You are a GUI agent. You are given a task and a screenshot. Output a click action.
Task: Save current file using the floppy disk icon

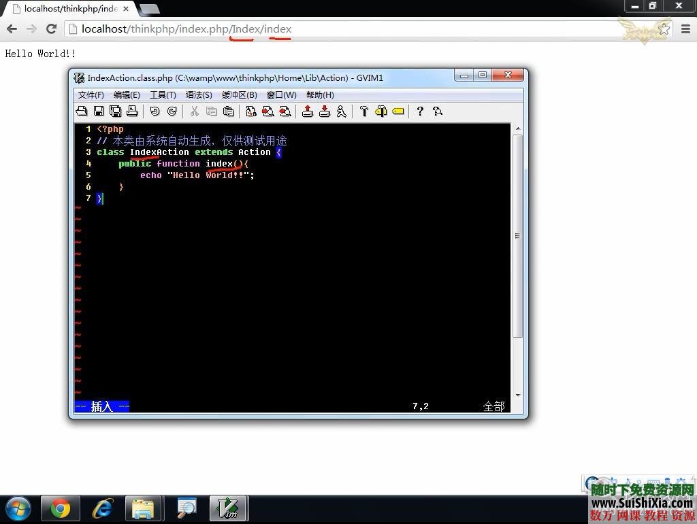[x=99, y=111]
